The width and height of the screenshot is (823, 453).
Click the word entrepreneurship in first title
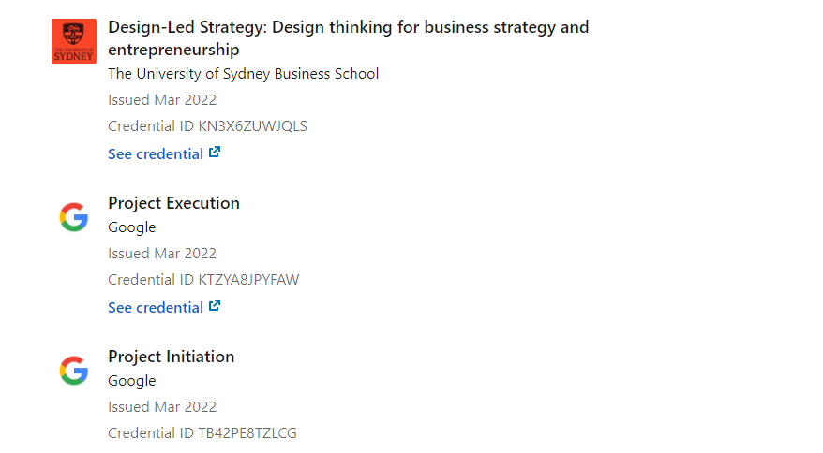(173, 51)
